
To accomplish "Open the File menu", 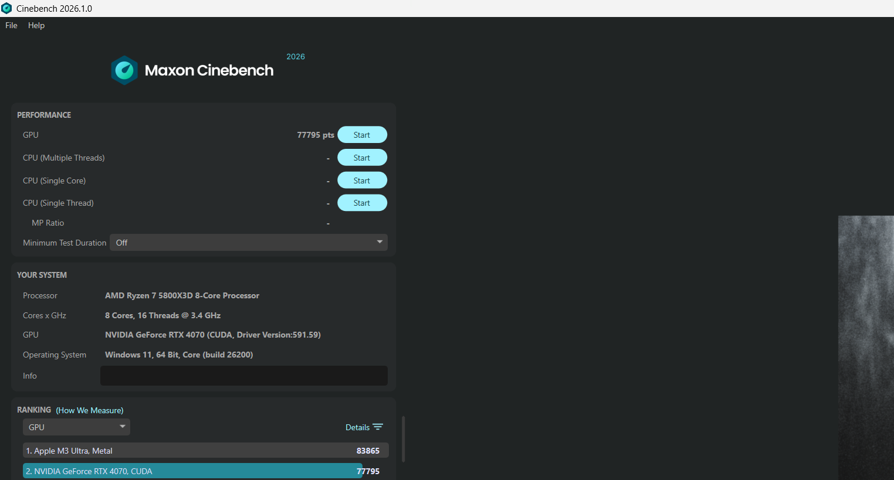I will tap(11, 25).
